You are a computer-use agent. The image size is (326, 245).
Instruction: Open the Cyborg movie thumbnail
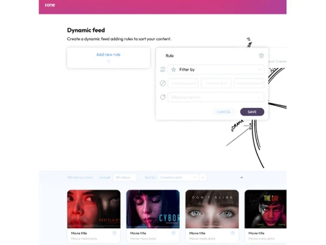pos(153,209)
